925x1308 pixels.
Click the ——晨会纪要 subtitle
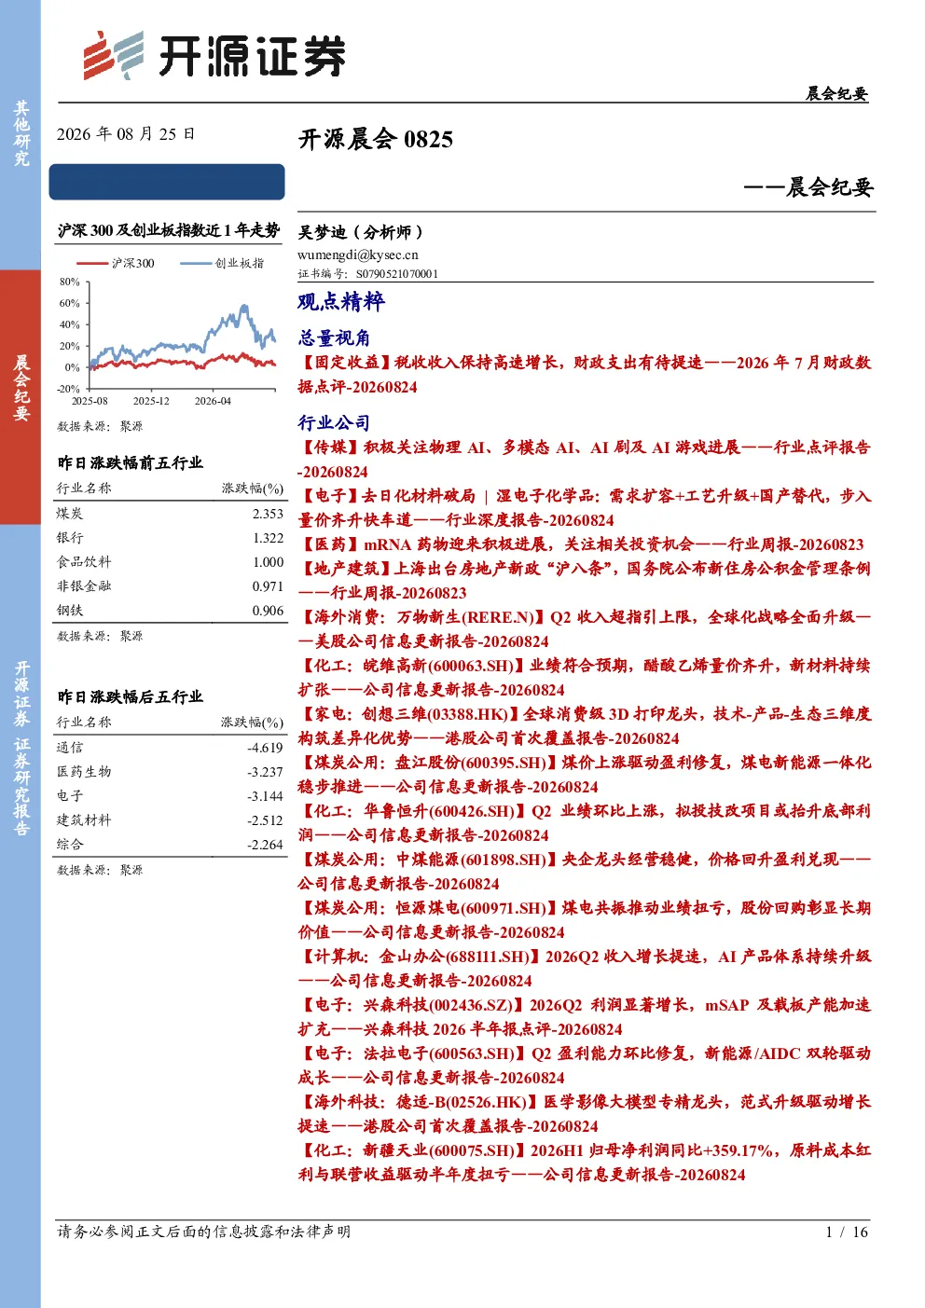pyautogui.click(x=808, y=187)
